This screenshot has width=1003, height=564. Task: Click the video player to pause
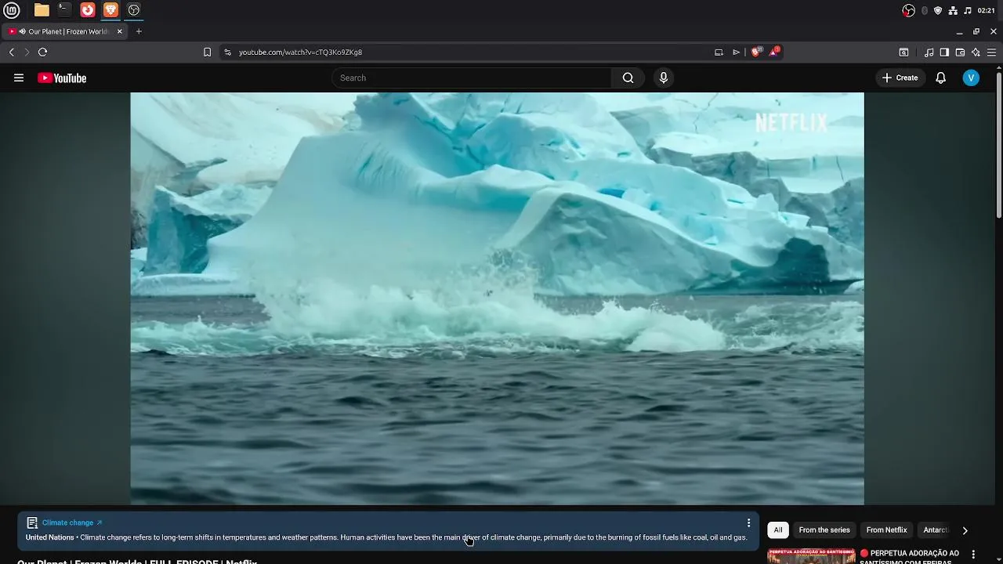(497, 298)
